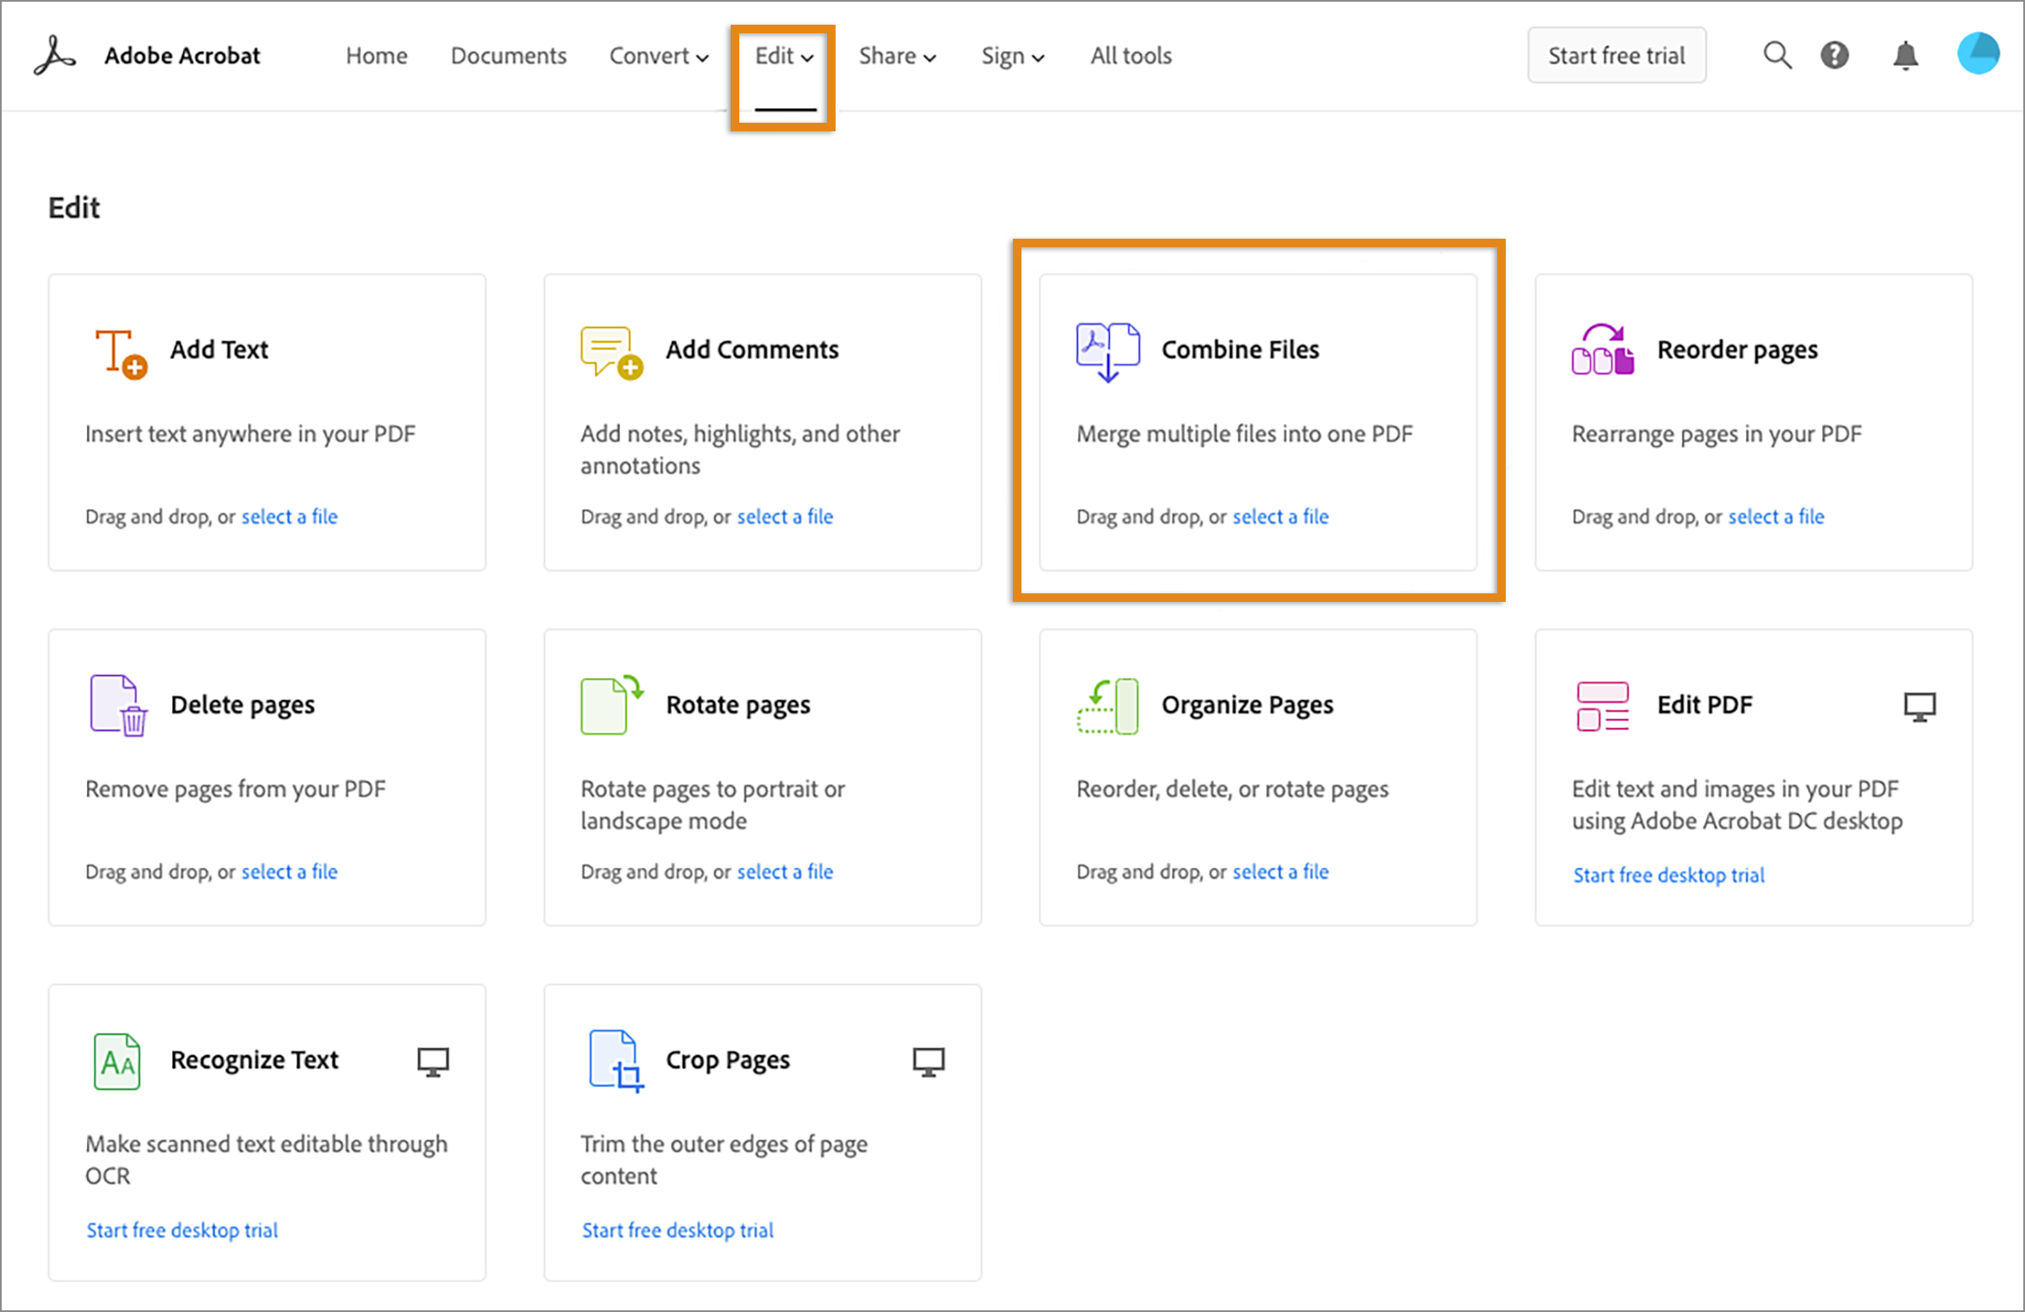Click the Recognize Text OCR icon

tap(117, 1061)
